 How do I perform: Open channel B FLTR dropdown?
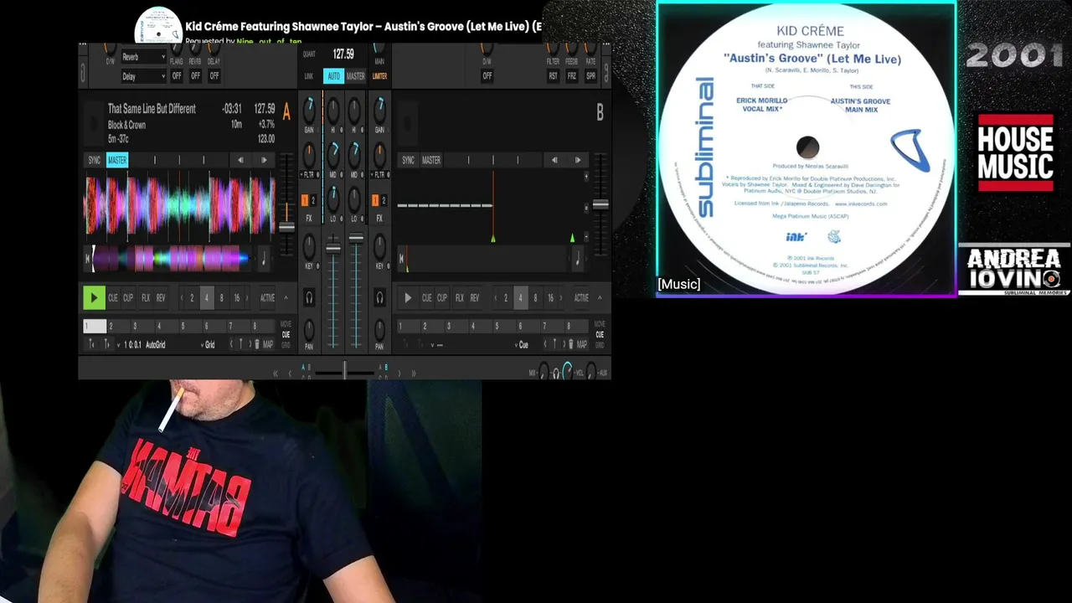[x=379, y=175]
